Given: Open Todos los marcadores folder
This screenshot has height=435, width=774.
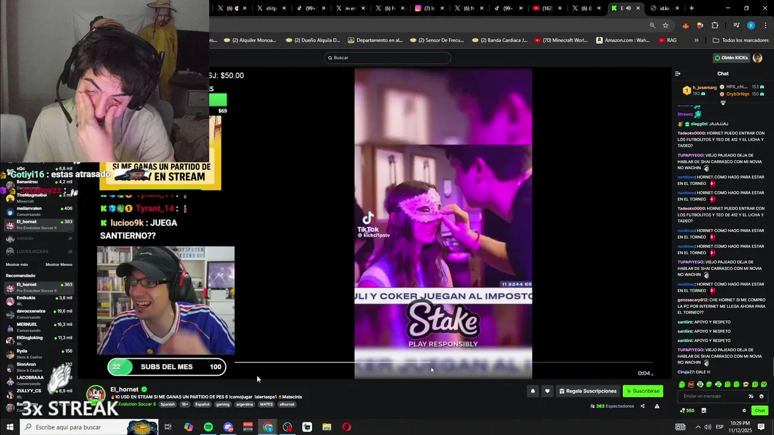Looking at the screenshot, I should 741,40.
